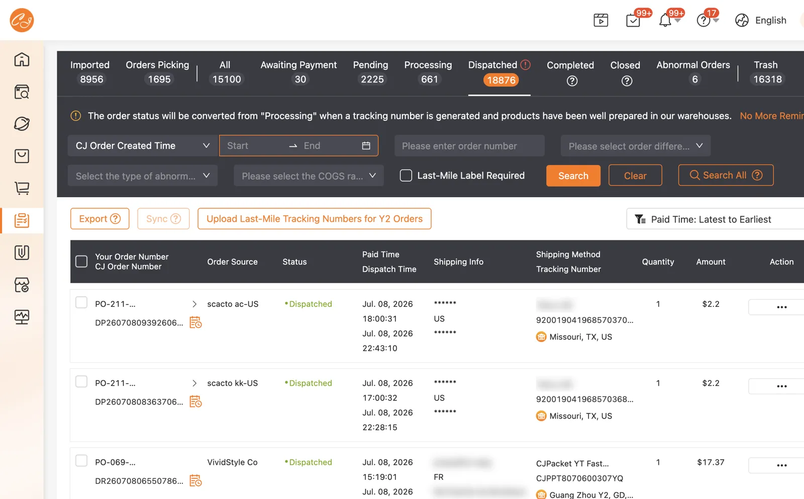
Task: Switch to the Processing tab
Action: pos(428,72)
